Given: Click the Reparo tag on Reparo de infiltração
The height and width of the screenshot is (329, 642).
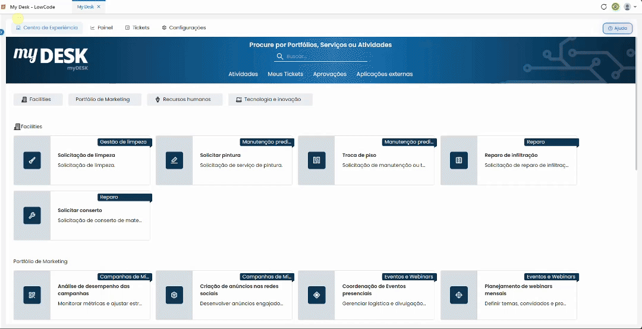Looking at the screenshot, I should 551,142.
